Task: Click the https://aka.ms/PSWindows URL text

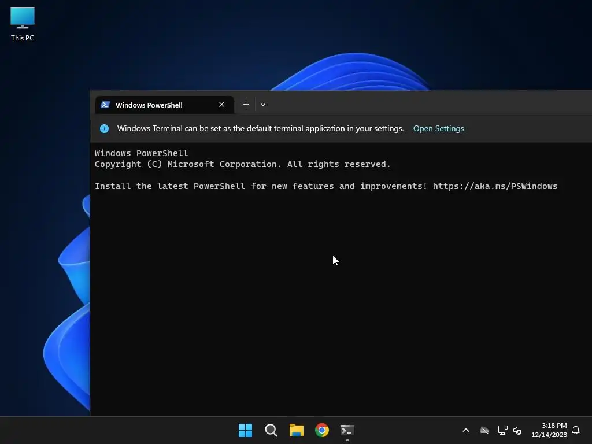Action: [x=495, y=186]
